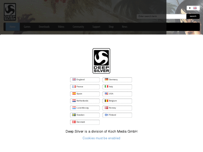
Task: Click the Sweden flag icon
Action: pyautogui.click(x=74, y=115)
